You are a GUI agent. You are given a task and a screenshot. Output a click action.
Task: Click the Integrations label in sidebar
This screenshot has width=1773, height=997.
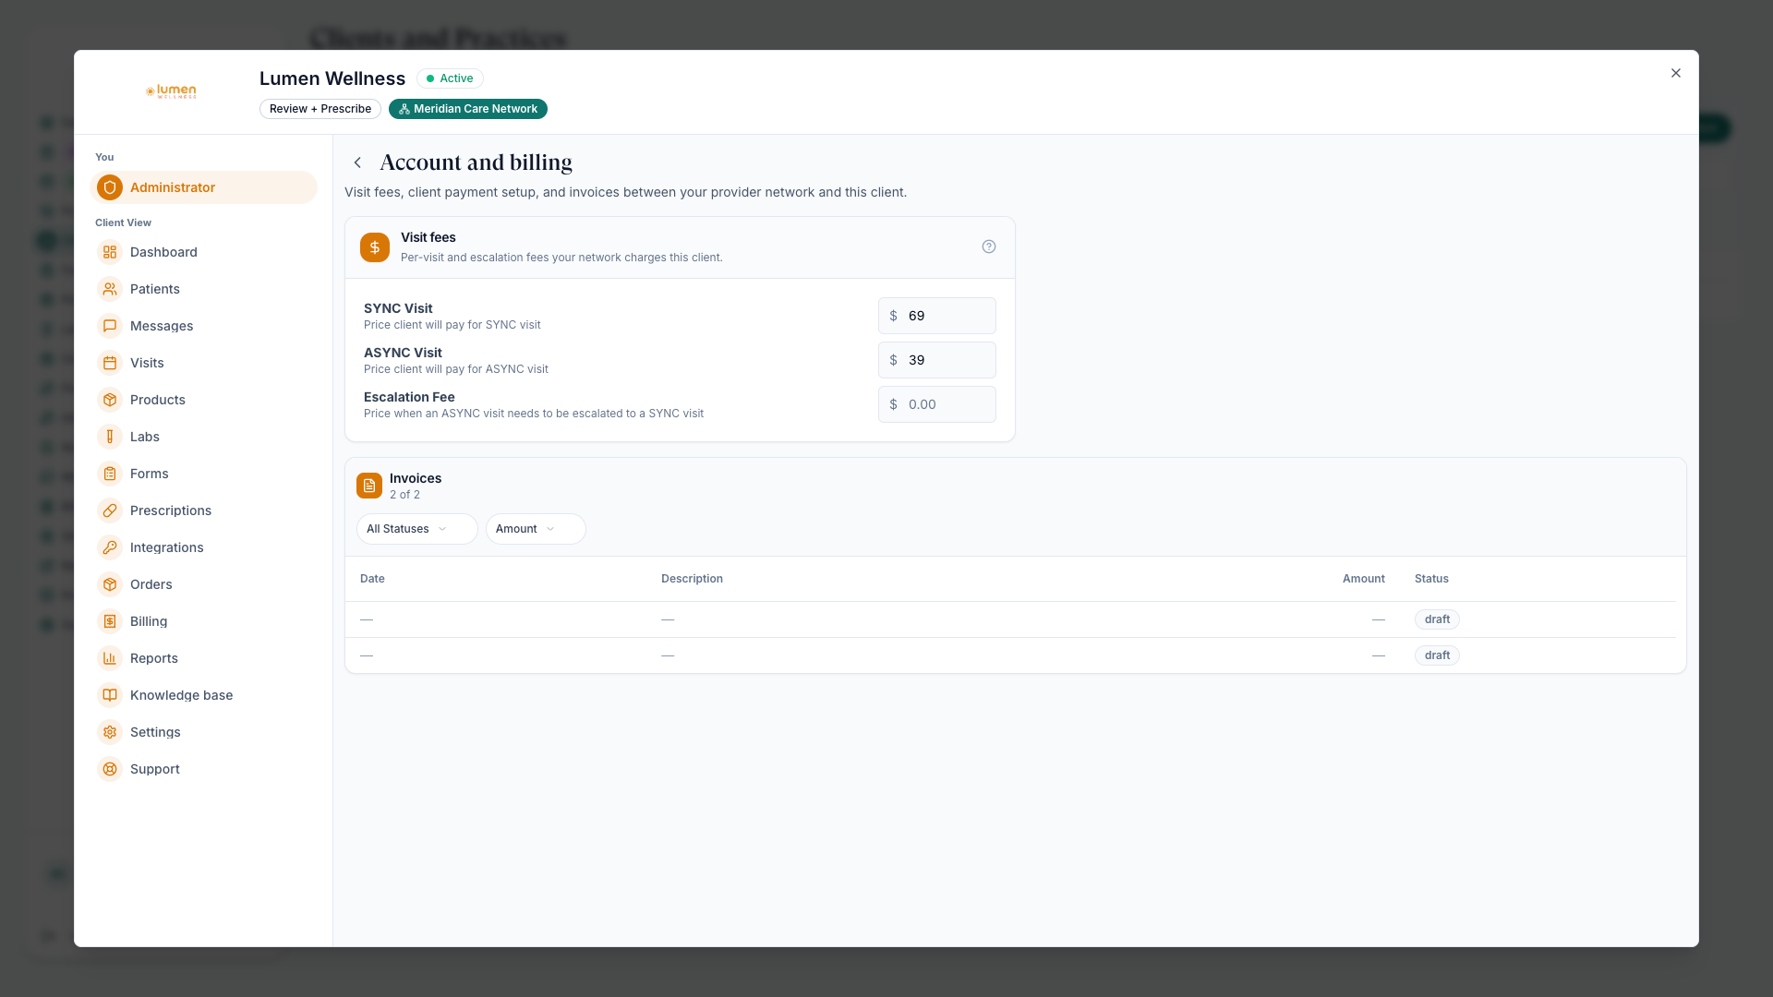(167, 547)
